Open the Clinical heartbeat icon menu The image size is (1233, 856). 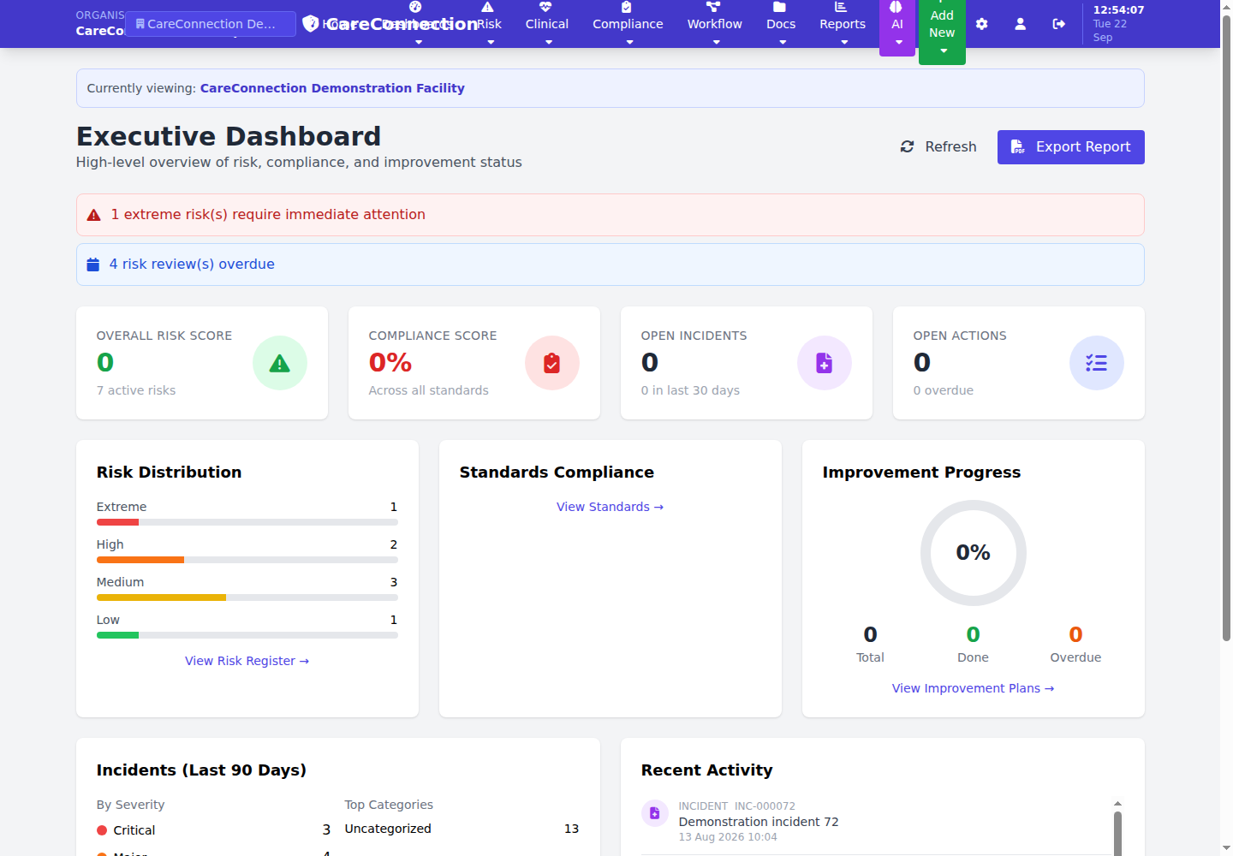tap(546, 7)
